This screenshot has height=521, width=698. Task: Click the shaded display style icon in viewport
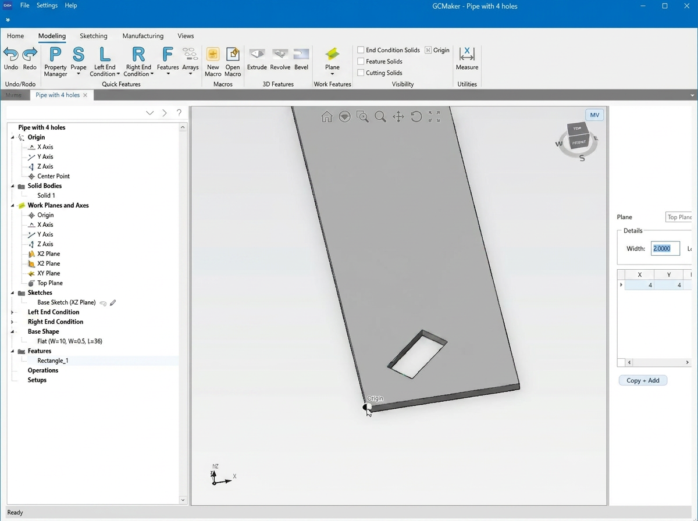click(x=345, y=117)
